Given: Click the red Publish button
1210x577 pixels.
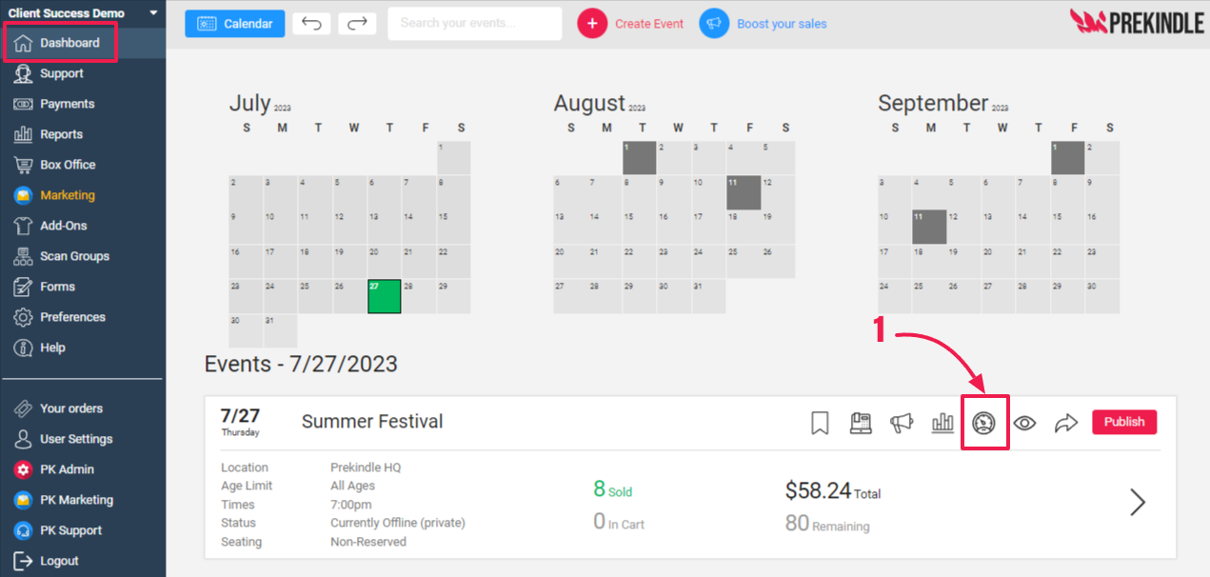Looking at the screenshot, I should (x=1124, y=422).
